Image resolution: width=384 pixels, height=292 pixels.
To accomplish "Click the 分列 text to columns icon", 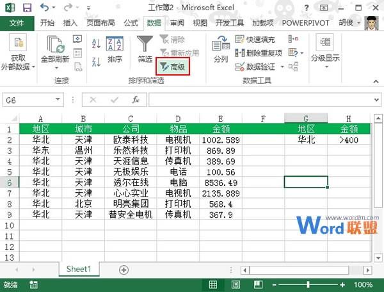I will [x=221, y=49].
